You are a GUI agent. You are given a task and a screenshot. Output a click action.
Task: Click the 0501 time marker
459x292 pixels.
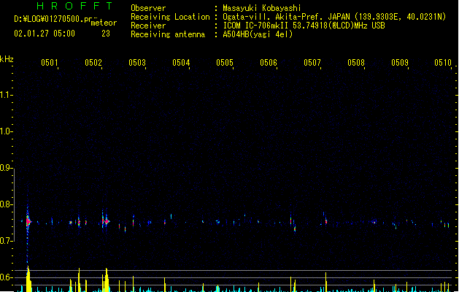point(49,62)
